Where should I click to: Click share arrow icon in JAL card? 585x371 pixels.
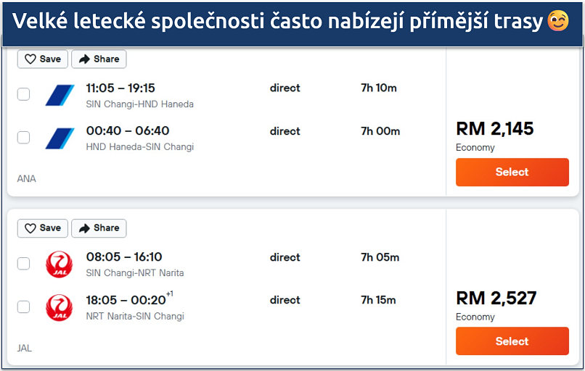pos(84,228)
